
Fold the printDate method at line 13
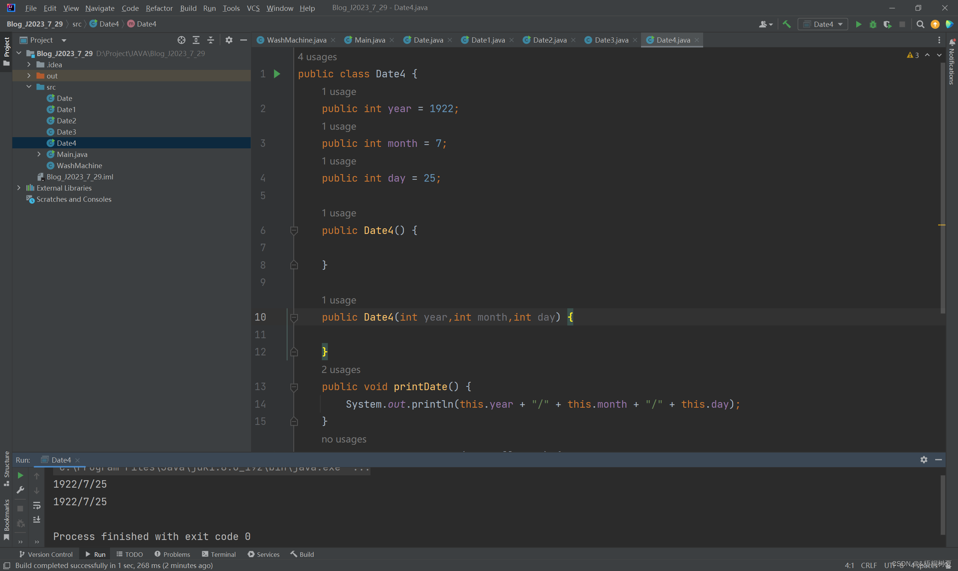[x=294, y=387]
